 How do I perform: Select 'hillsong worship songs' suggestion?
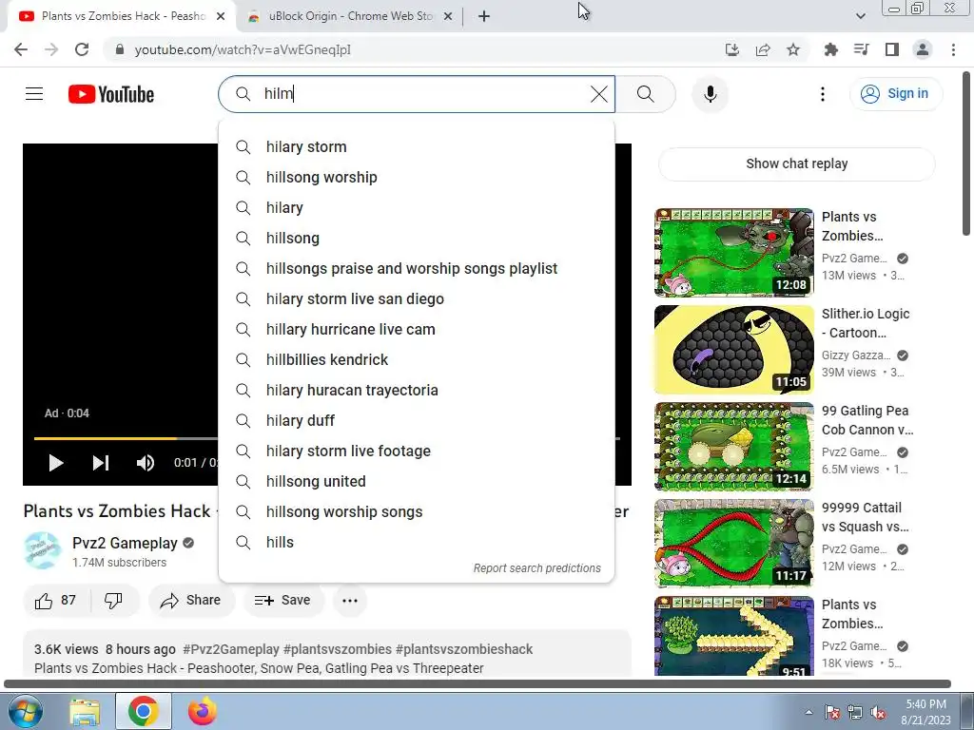(x=417, y=511)
